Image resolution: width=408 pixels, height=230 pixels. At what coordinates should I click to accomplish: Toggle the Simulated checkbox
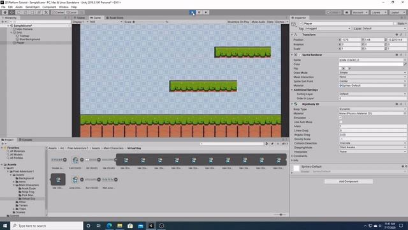(340, 118)
